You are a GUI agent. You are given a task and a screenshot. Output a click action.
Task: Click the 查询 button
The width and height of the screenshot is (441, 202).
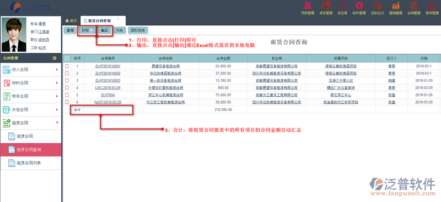pos(70,30)
